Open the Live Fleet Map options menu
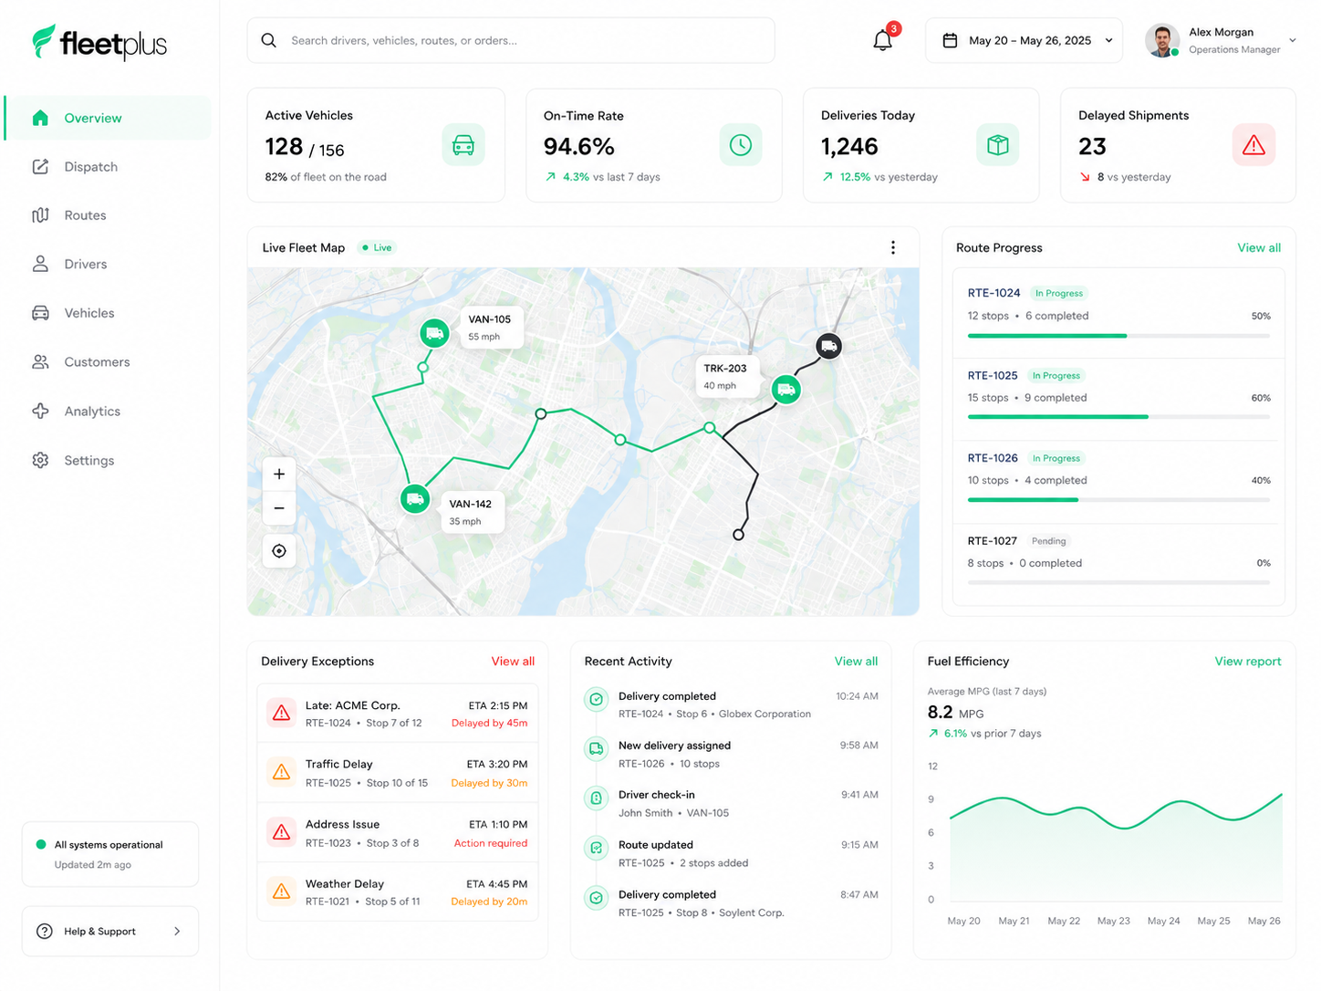1321x991 pixels. (893, 247)
